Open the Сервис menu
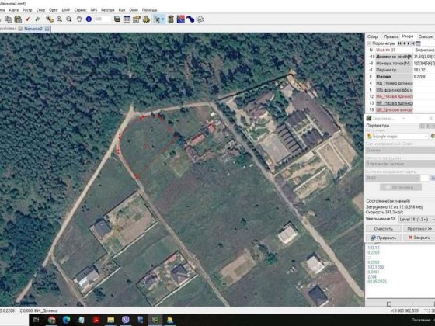 (x=80, y=10)
